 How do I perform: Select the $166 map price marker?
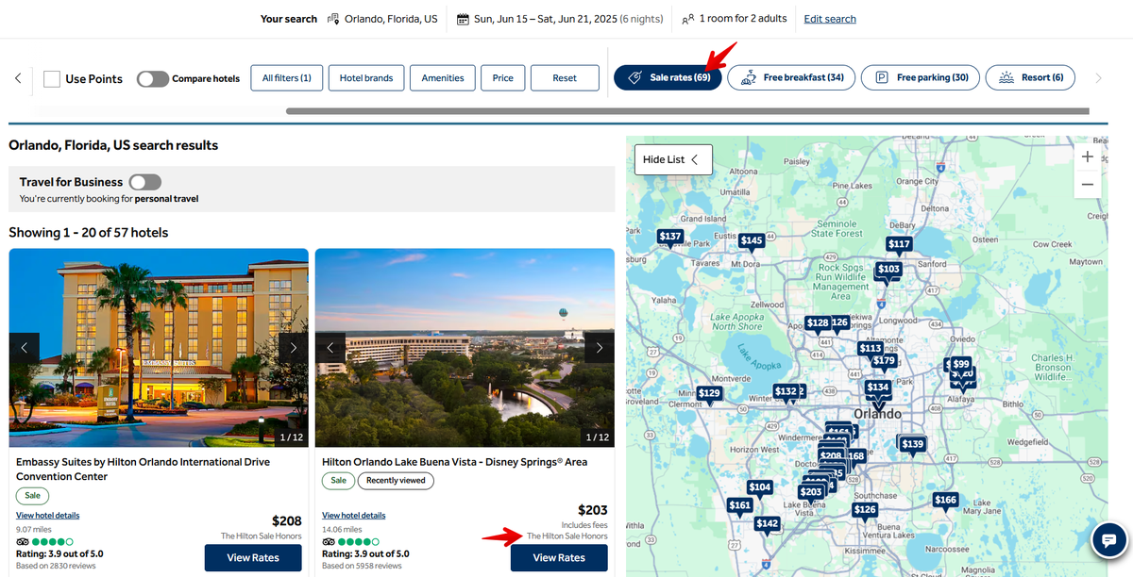[x=945, y=501]
